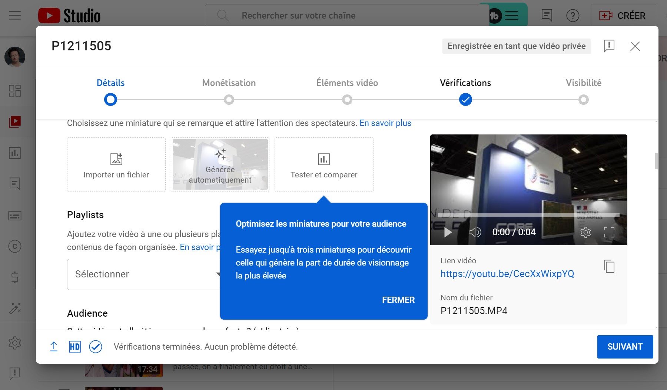Image resolution: width=667 pixels, height=390 pixels.
Task: Open the Éléments vidéo tab
Action: point(347,83)
